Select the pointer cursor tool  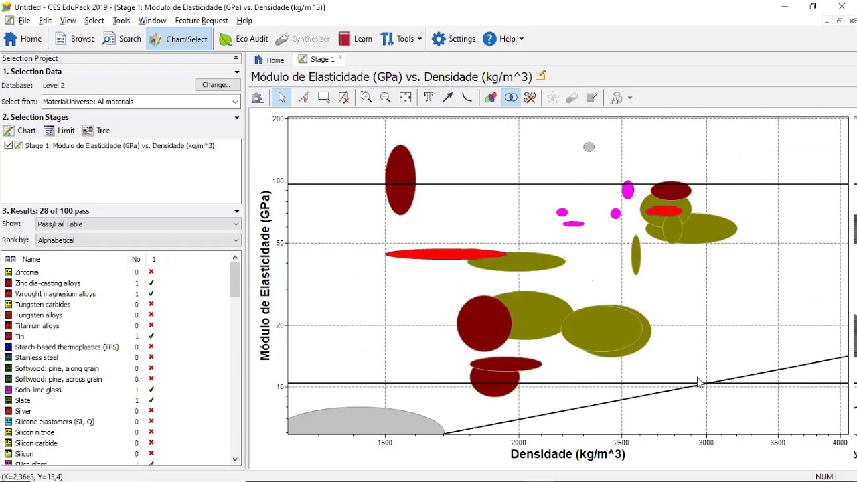282,98
